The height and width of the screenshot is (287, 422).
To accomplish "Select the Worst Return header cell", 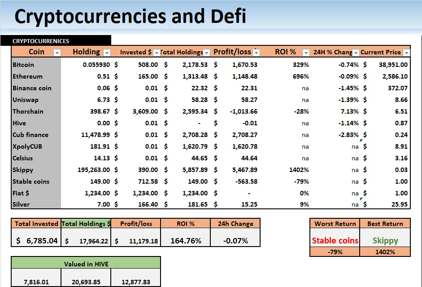I will [335, 224].
